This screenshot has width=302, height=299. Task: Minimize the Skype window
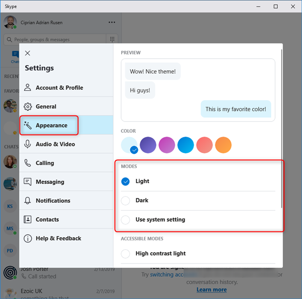click(258, 7)
